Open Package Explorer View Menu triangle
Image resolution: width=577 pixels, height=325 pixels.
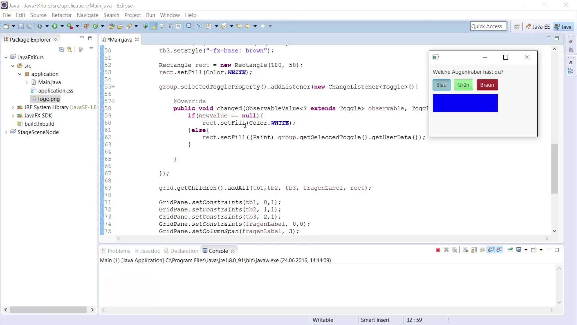pos(91,48)
